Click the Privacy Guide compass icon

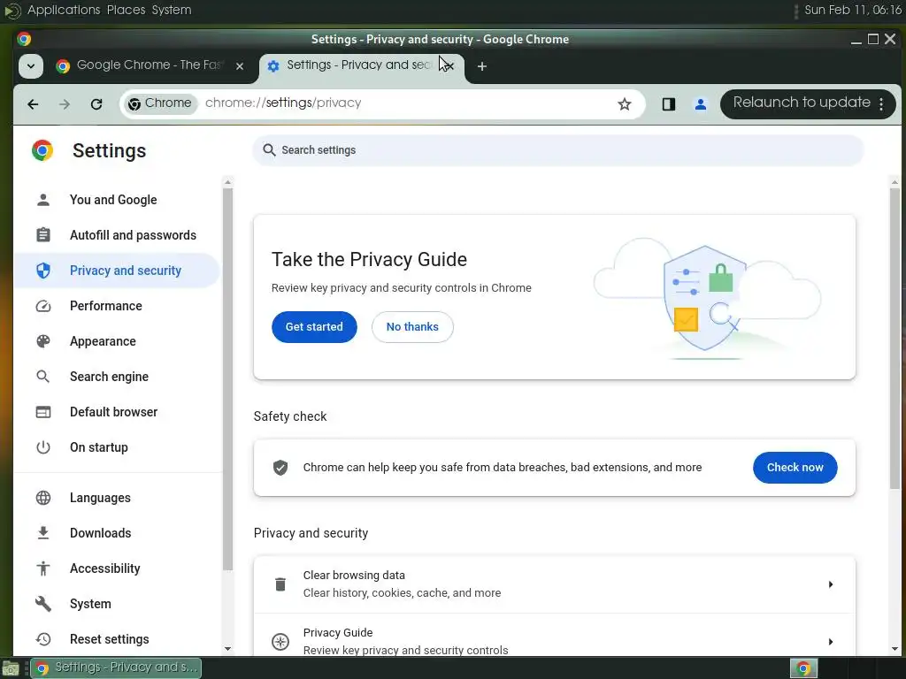point(280,642)
